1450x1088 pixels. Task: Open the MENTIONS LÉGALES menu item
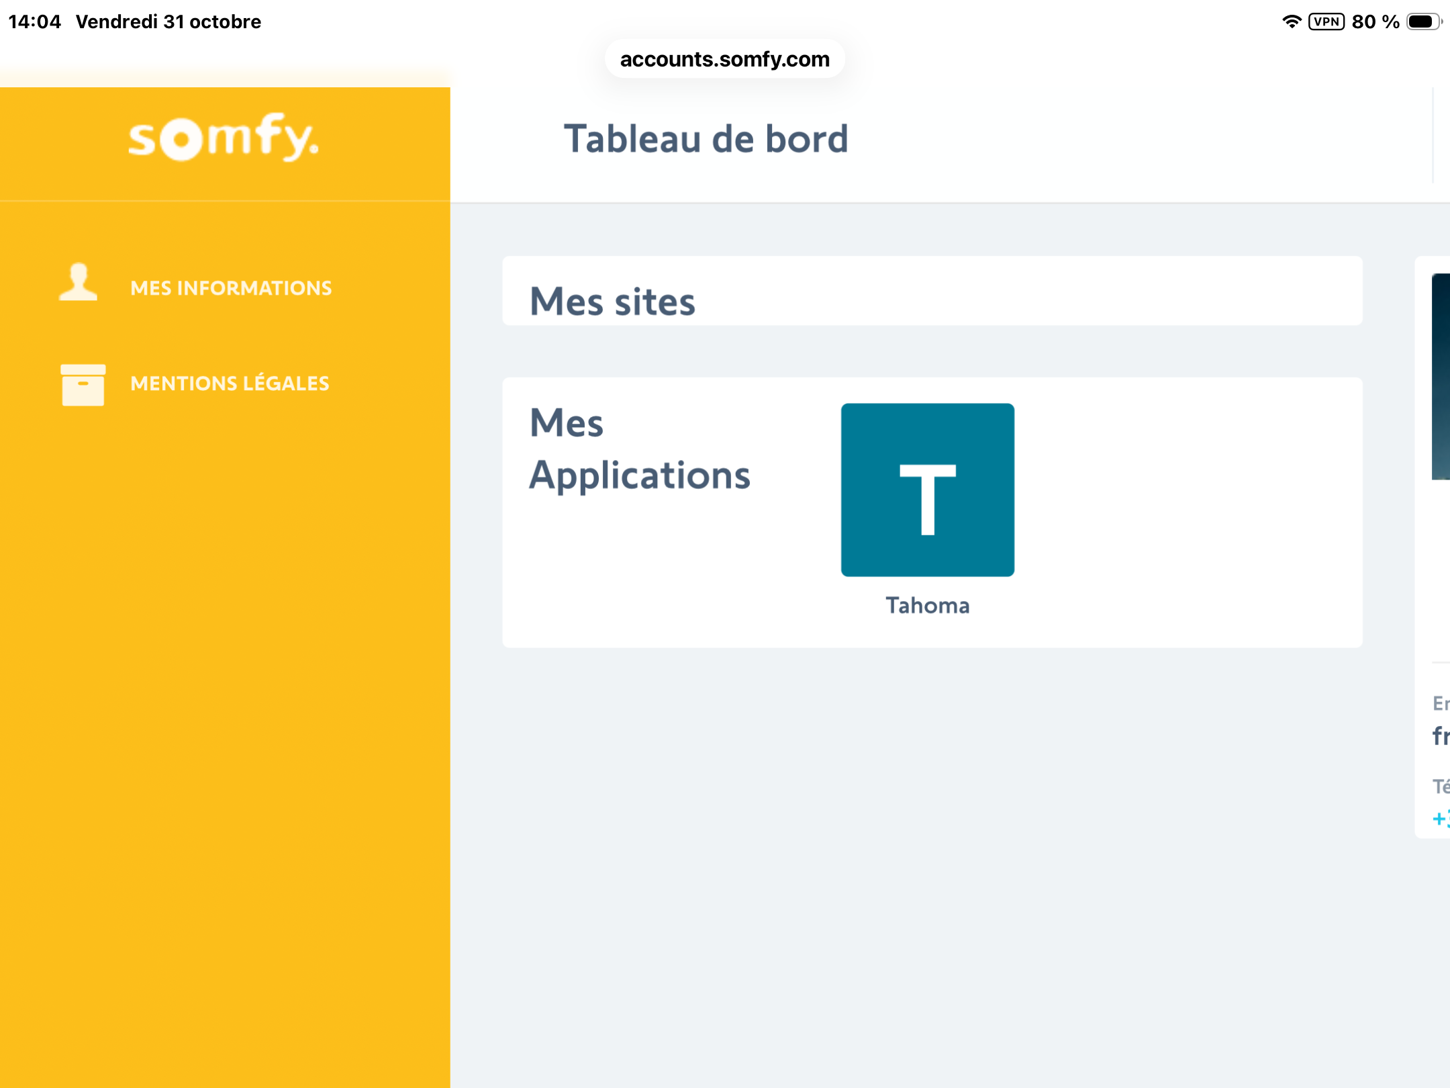pos(230,383)
